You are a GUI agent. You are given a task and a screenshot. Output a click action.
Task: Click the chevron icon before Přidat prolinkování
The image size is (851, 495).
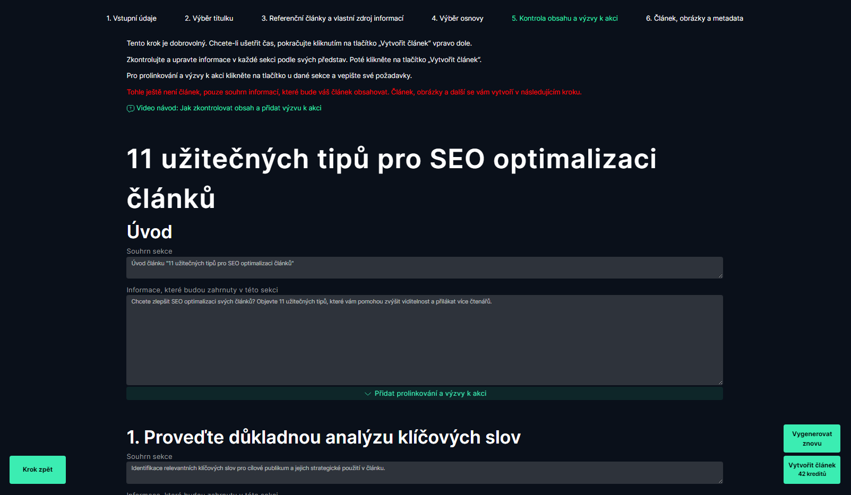[x=368, y=394]
